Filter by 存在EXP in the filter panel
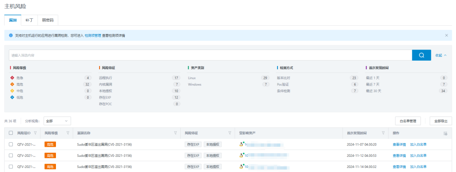This screenshot has width=456, height=172. [x=105, y=97]
